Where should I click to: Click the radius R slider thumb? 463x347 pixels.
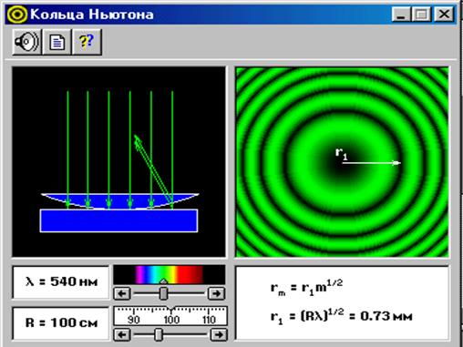click(x=159, y=334)
